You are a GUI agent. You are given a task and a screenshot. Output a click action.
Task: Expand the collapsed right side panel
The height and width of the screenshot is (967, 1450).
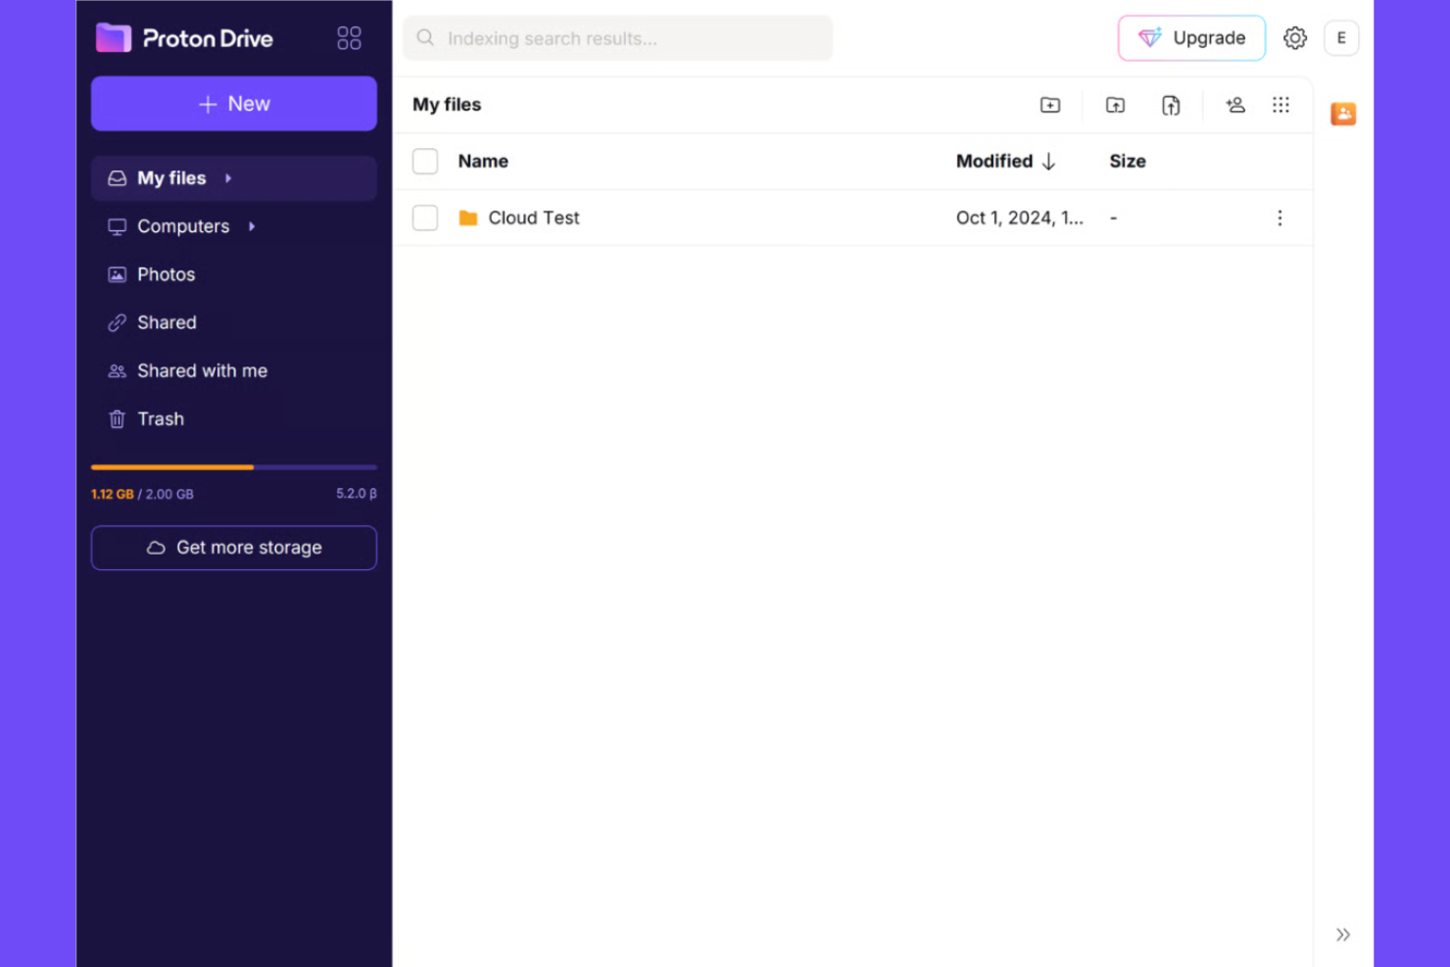click(1343, 934)
